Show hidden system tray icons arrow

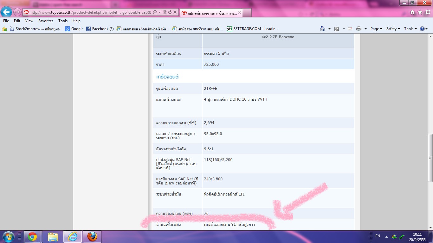[x=386, y=237]
